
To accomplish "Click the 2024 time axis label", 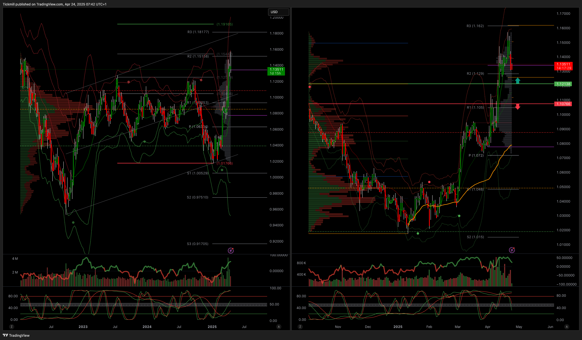I will (x=147, y=327).
